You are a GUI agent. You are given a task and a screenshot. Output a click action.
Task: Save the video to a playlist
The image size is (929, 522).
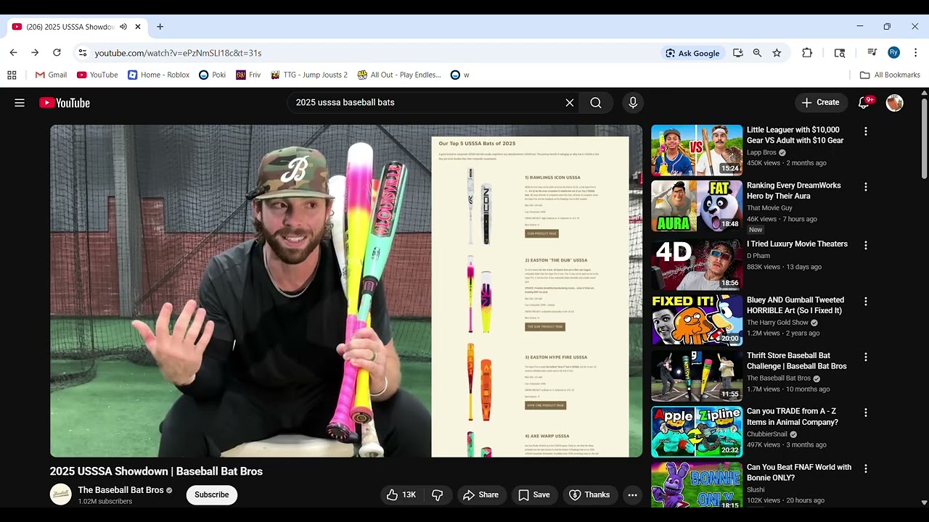[534, 495]
